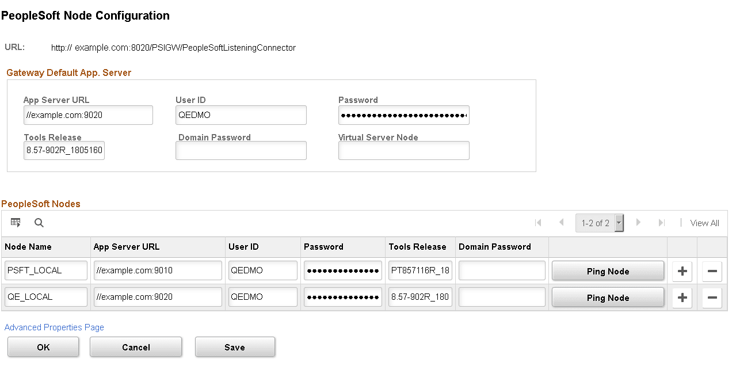This screenshot has width=736, height=370.
Task: Select the first-page arrow in grid navigation
Action: (538, 223)
